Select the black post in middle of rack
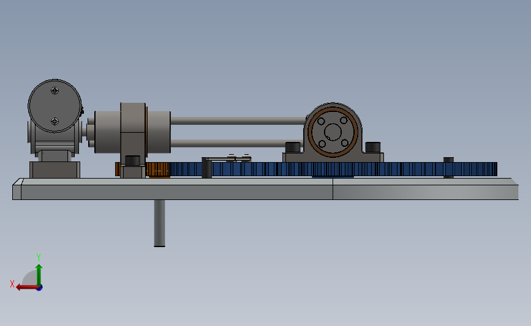 pyautogui.click(x=206, y=168)
